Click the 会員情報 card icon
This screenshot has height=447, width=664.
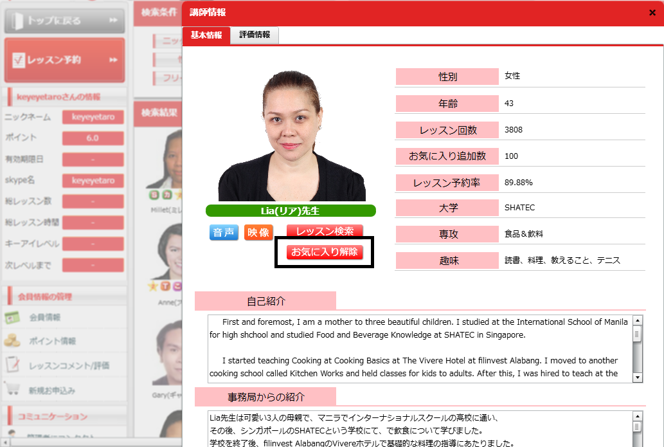click(x=12, y=317)
